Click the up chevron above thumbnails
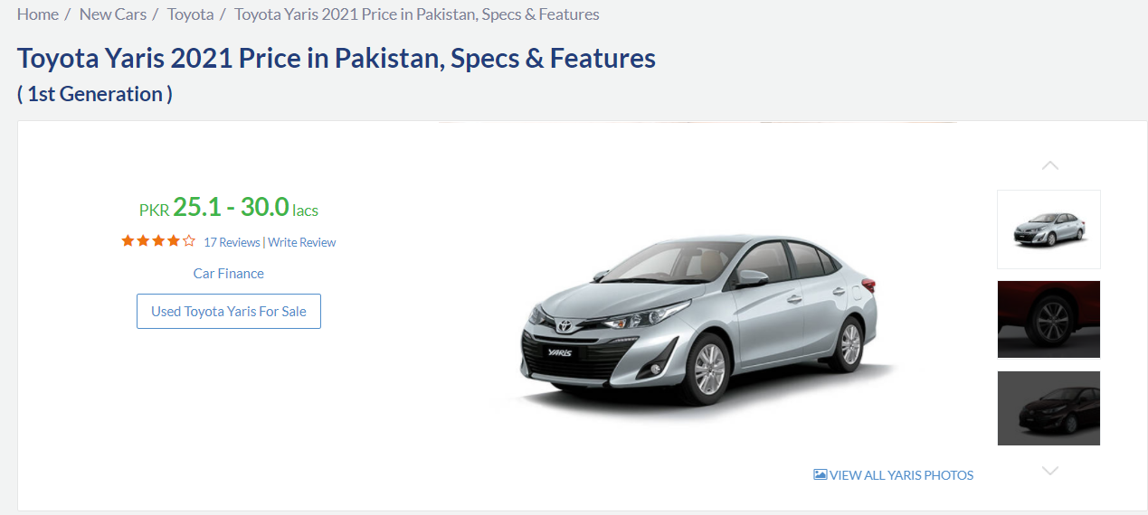This screenshot has height=515, width=1148. tap(1049, 165)
